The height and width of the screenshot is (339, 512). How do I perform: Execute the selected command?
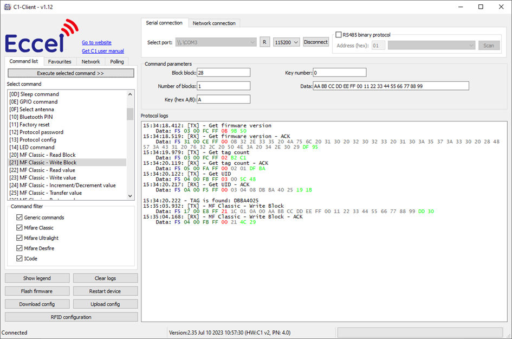70,73
